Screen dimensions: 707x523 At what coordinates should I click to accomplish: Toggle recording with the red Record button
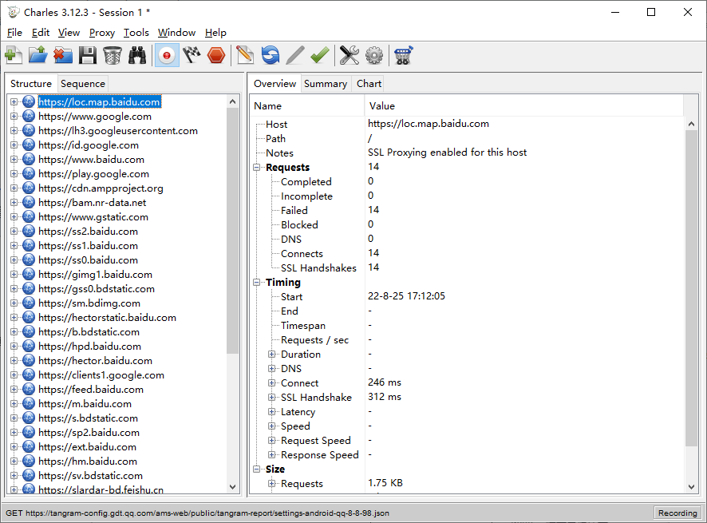point(167,55)
